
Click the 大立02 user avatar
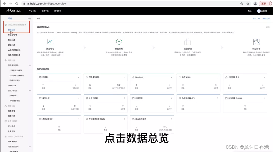click(259, 11)
